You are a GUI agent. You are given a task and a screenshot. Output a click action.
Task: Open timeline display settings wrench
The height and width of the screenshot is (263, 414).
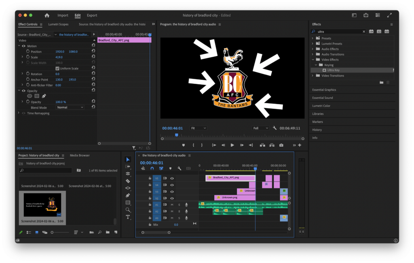pyautogui.click(x=179, y=168)
